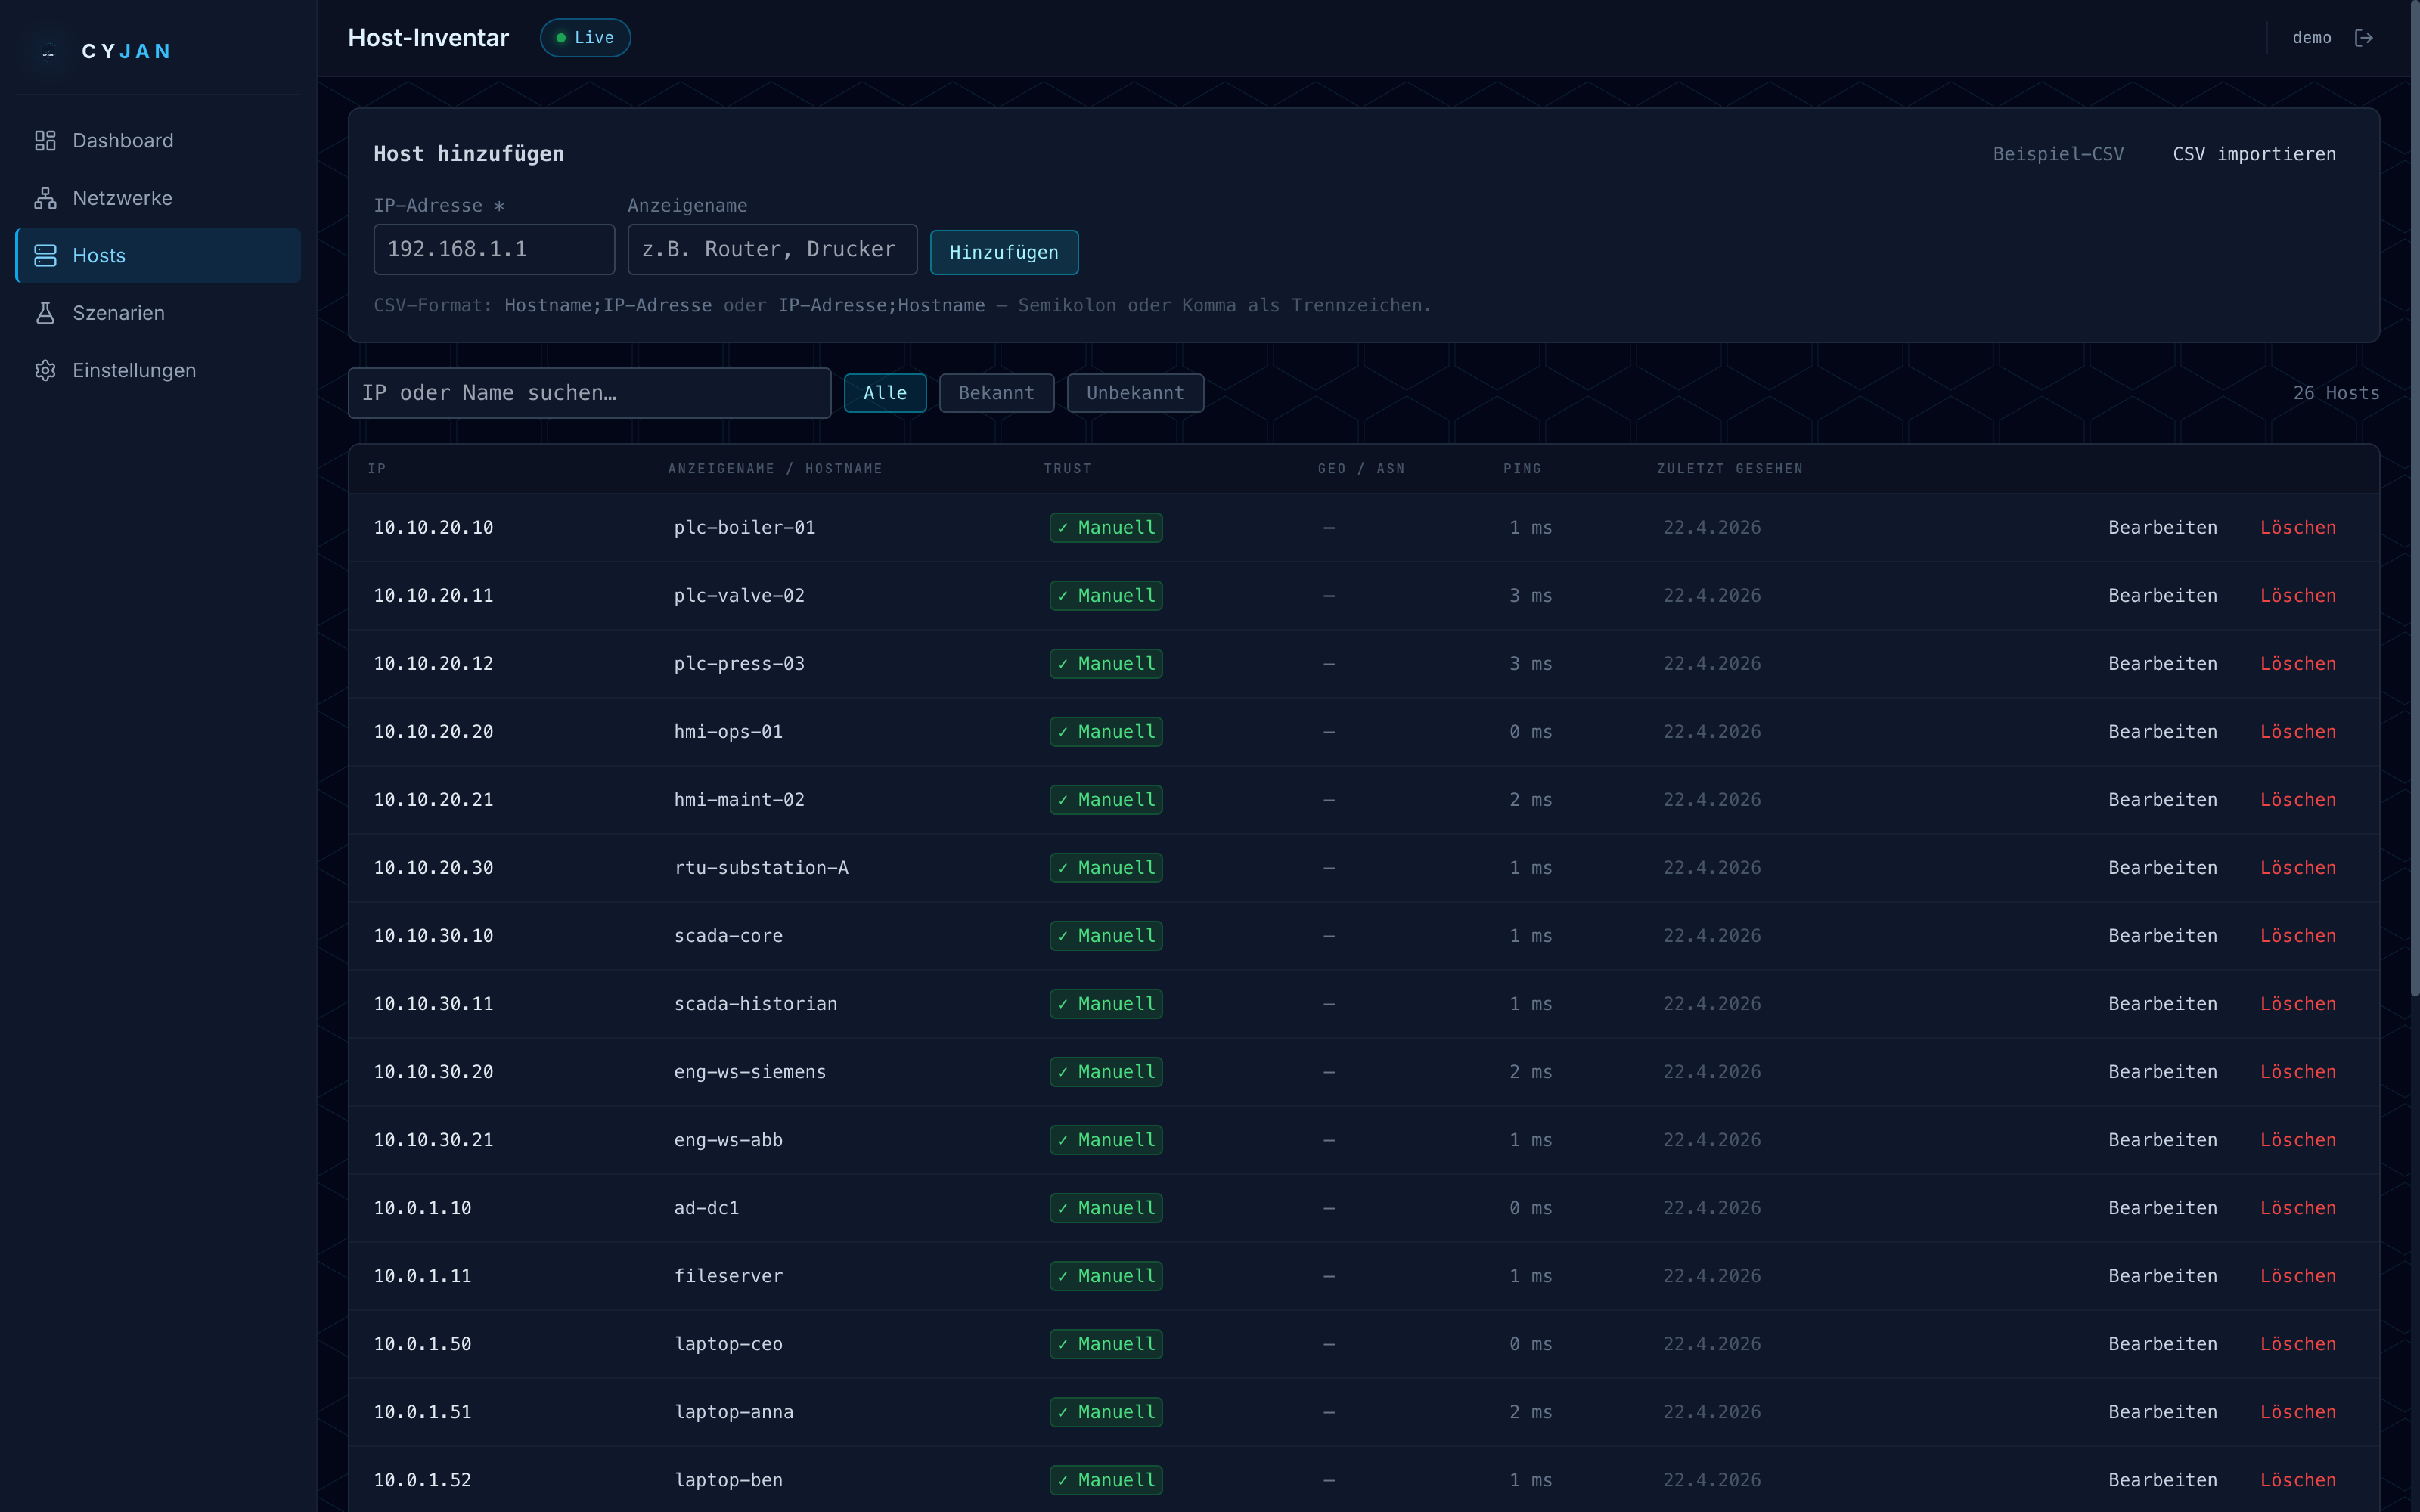Toggle the Bekannt filter
The image size is (2420, 1512).
[x=996, y=392]
